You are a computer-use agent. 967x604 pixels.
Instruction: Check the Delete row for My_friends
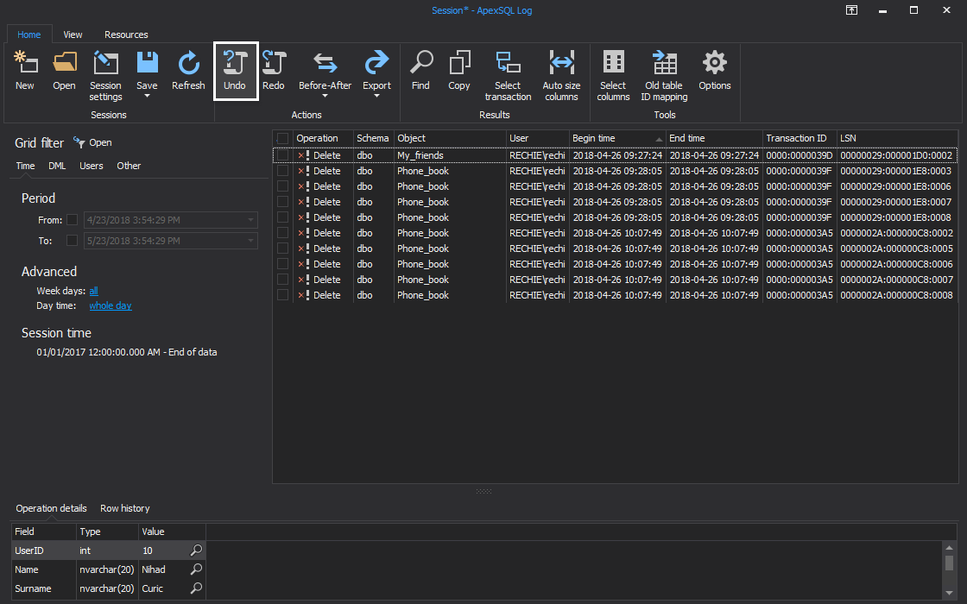coord(282,155)
